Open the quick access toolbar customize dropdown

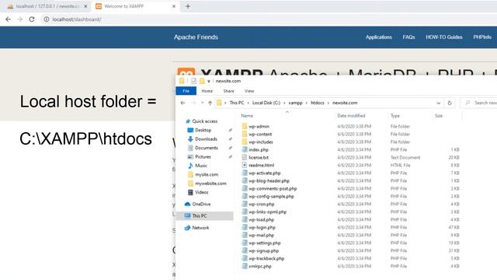coord(209,81)
